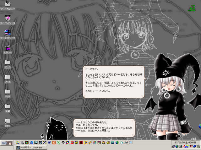
Task: Open the Start menu button
Action: (7, 143)
